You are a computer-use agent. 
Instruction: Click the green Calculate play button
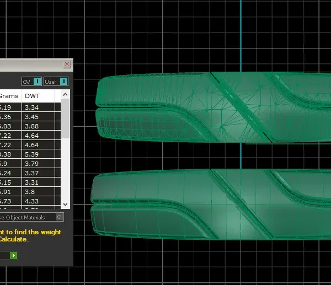point(14,255)
